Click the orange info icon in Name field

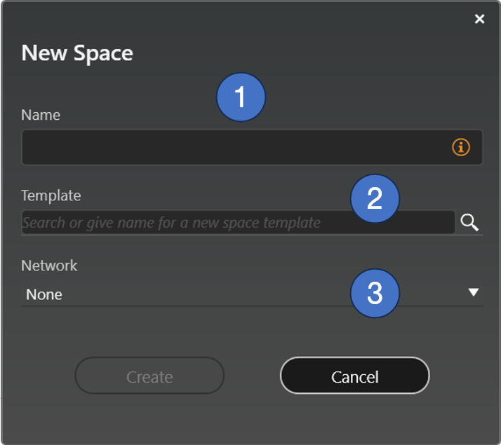[460, 147]
